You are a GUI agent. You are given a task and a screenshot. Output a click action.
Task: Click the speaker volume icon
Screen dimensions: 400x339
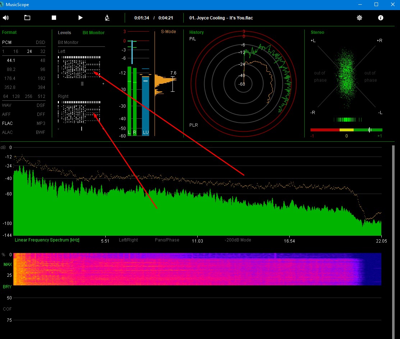click(6, 18)
